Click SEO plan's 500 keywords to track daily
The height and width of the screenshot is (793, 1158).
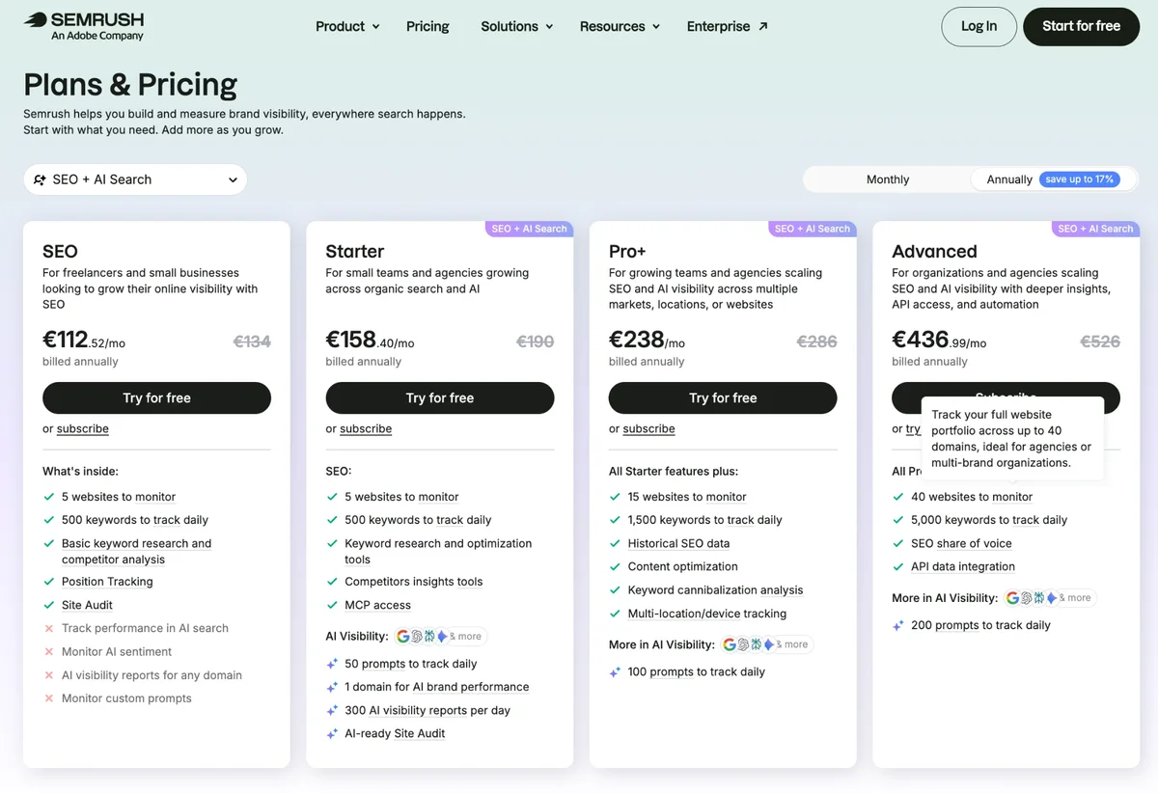click(x=135, y=520)
